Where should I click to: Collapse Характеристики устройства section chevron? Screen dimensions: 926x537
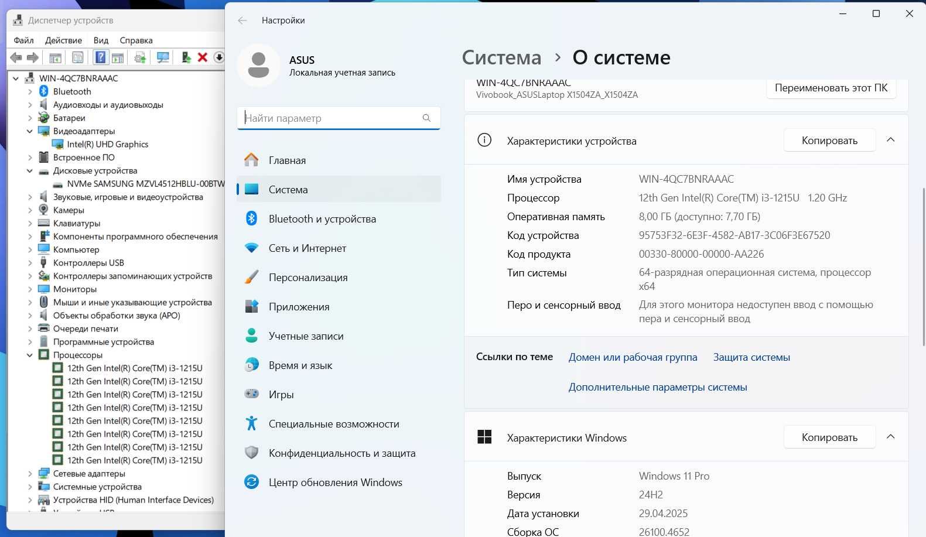point(891,140)
